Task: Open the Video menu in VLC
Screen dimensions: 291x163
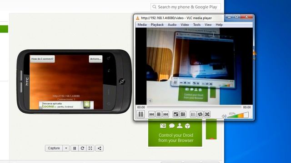Action: tap(185, 24)
